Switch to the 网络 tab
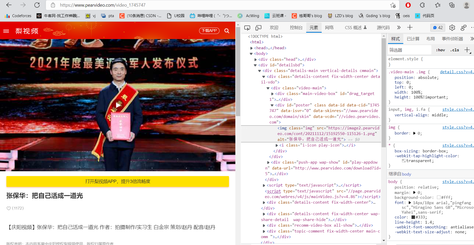The image size is (474, 245). 329,28
